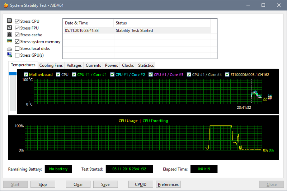Open the CPUID panel
The image size is (287, 191).
pyautogui.click(x=141, y=185)
